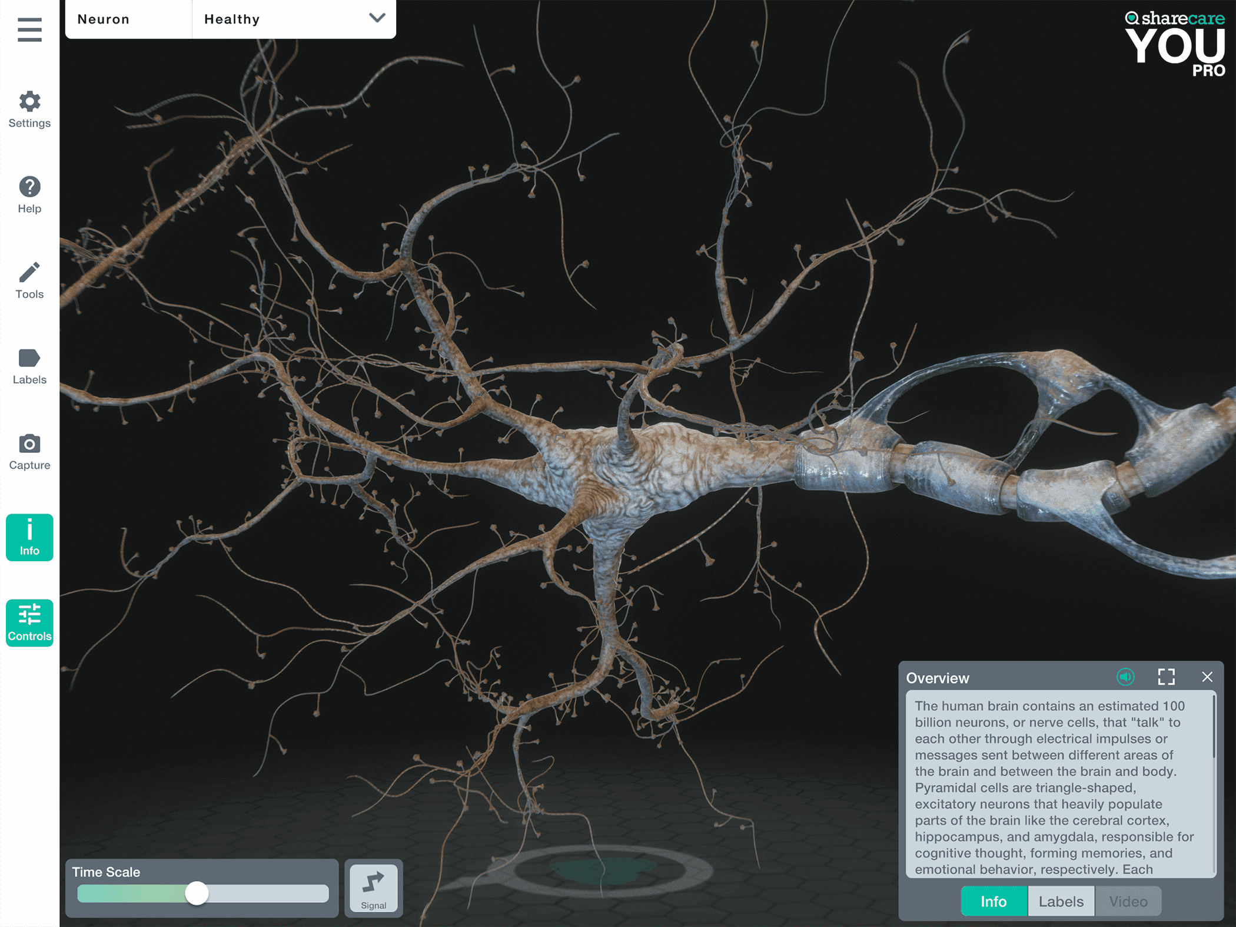Take a screenshot with Capture camera icon
This screenshot has height=927, width=1236.
click(29, 452)
